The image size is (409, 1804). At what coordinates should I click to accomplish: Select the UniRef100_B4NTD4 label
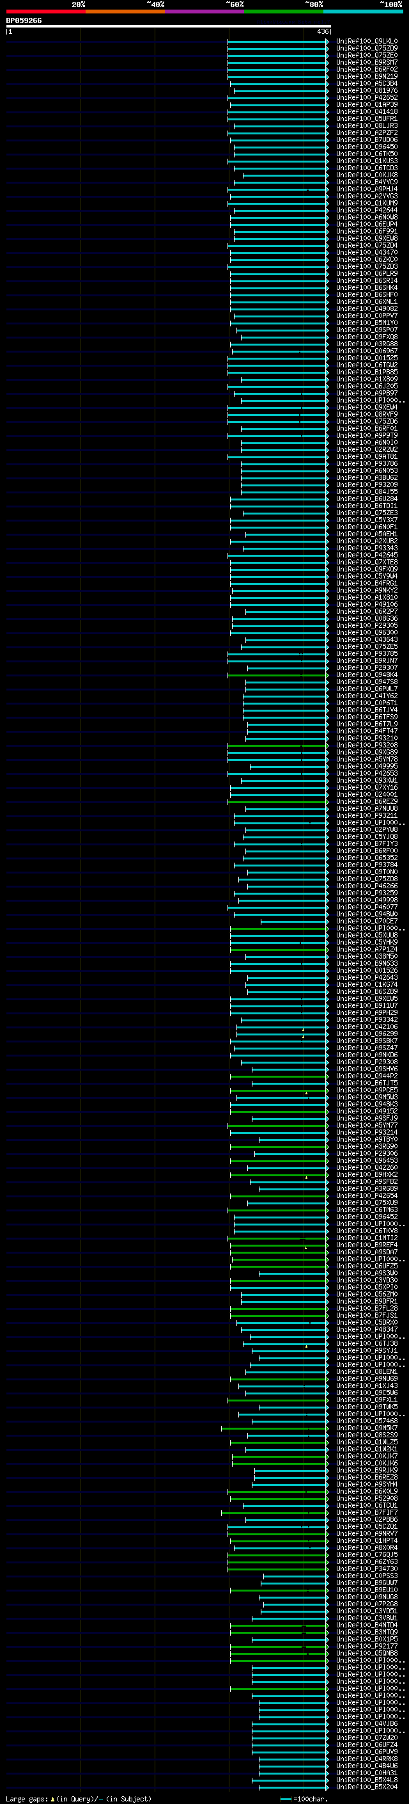point(367,1625)
